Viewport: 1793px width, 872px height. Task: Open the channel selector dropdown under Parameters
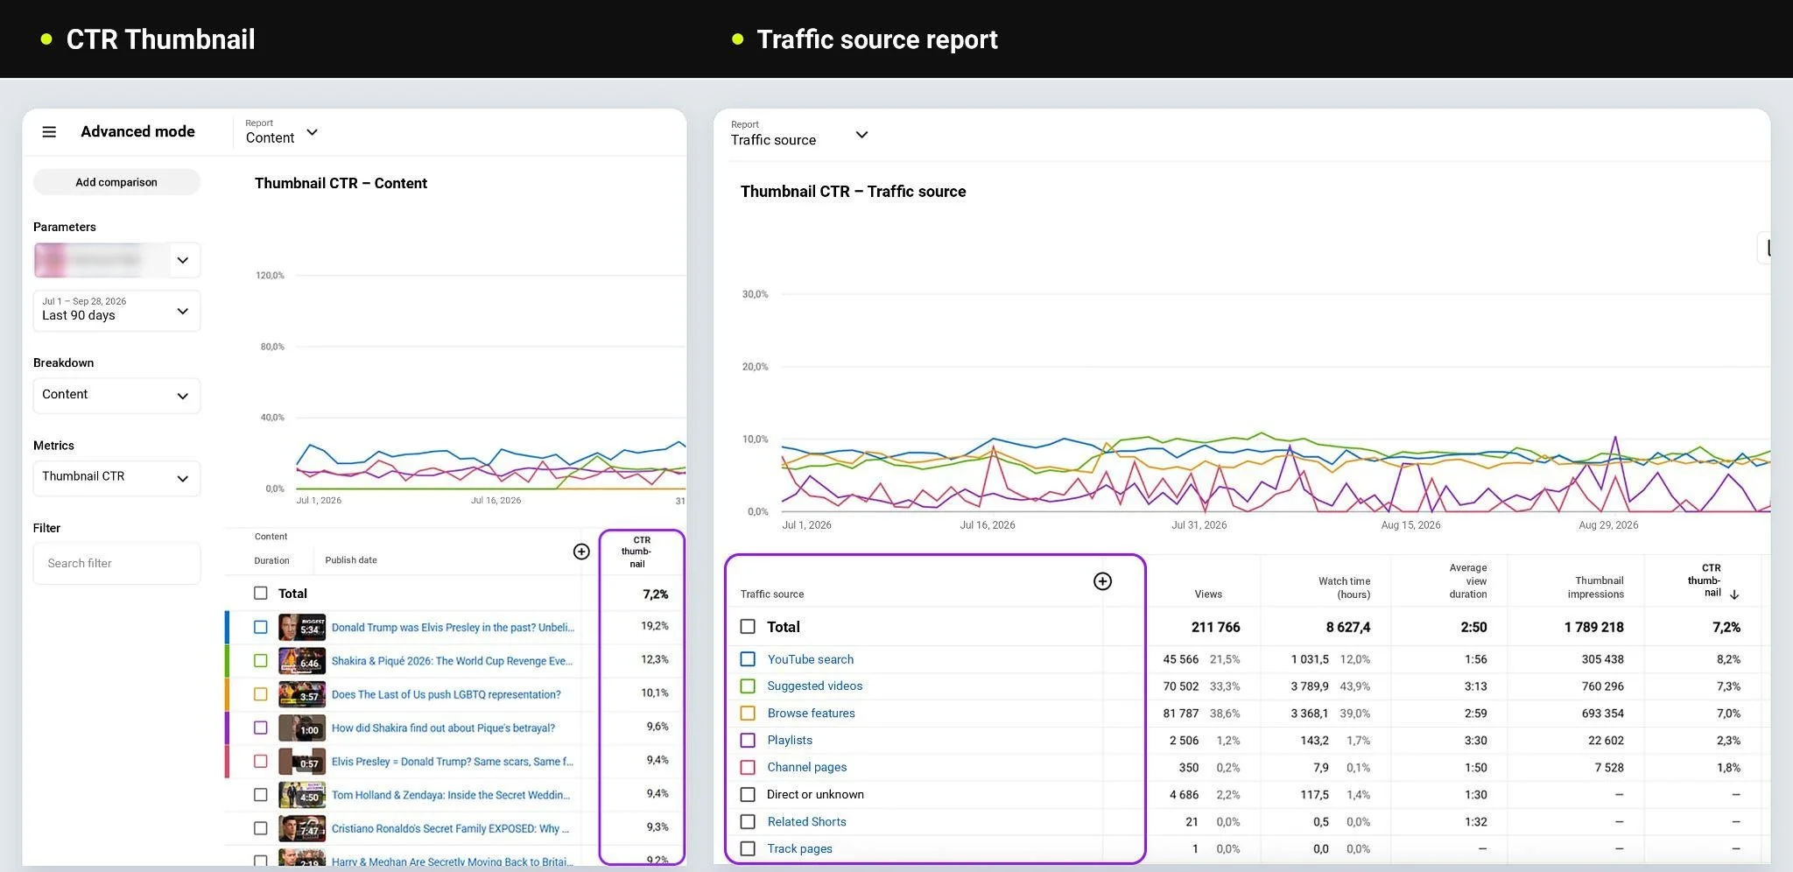point(116,260)
